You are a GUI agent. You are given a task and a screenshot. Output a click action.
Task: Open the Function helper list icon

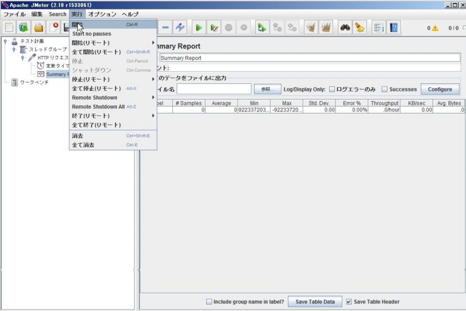[x=379, y=27]
